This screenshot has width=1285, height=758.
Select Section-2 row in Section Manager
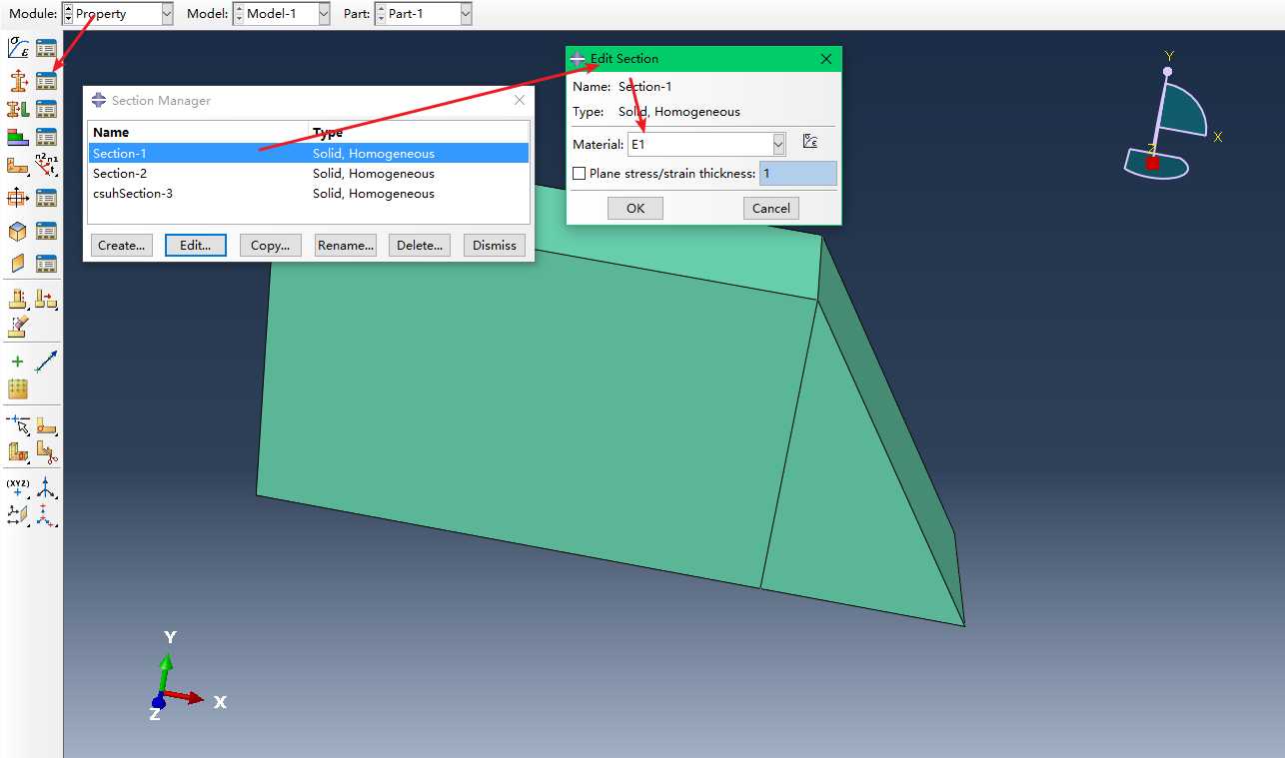[x=309, y=174]
